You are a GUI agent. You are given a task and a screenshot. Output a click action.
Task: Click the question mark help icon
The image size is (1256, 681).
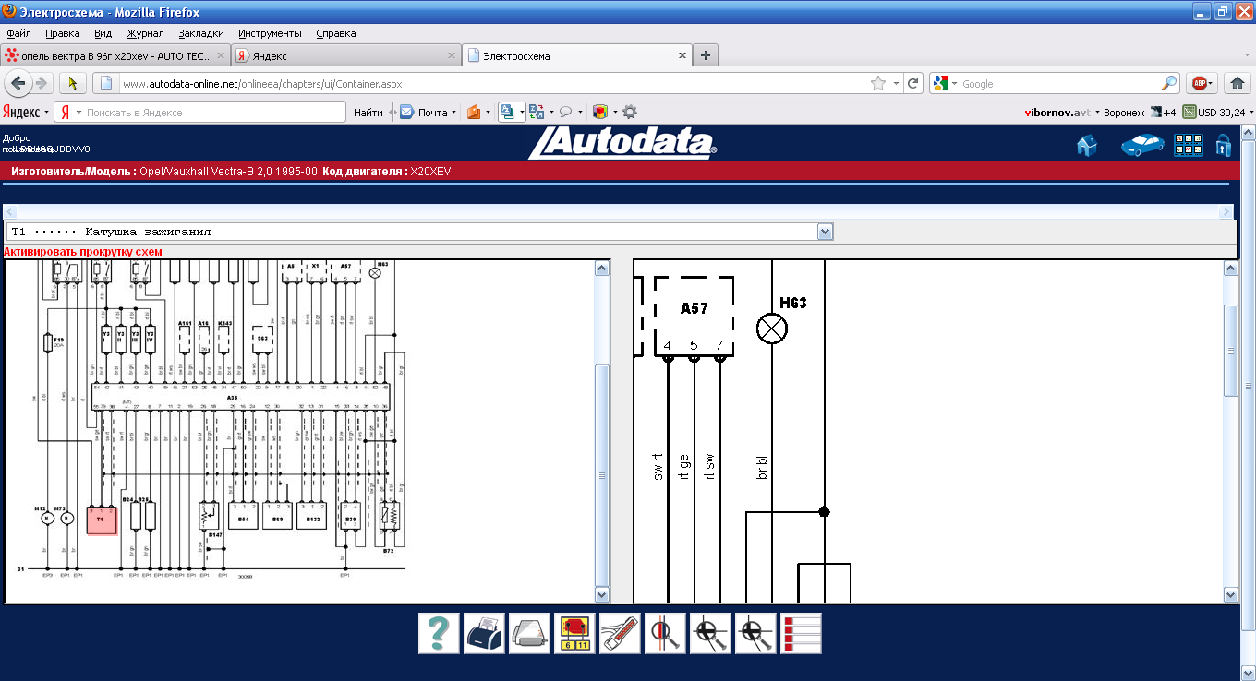coord(439,634)
